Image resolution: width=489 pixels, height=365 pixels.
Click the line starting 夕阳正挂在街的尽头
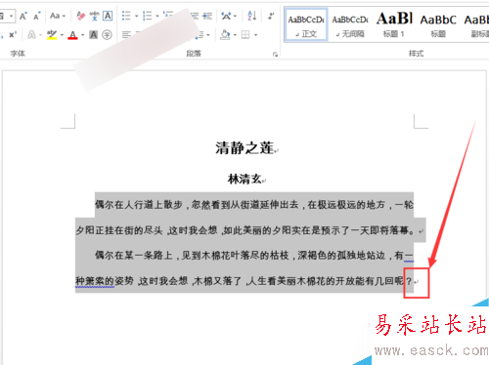(x=245, y=230)
